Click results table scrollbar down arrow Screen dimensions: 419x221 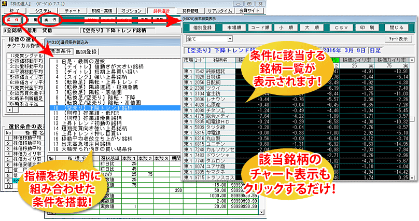coord(412,177)
